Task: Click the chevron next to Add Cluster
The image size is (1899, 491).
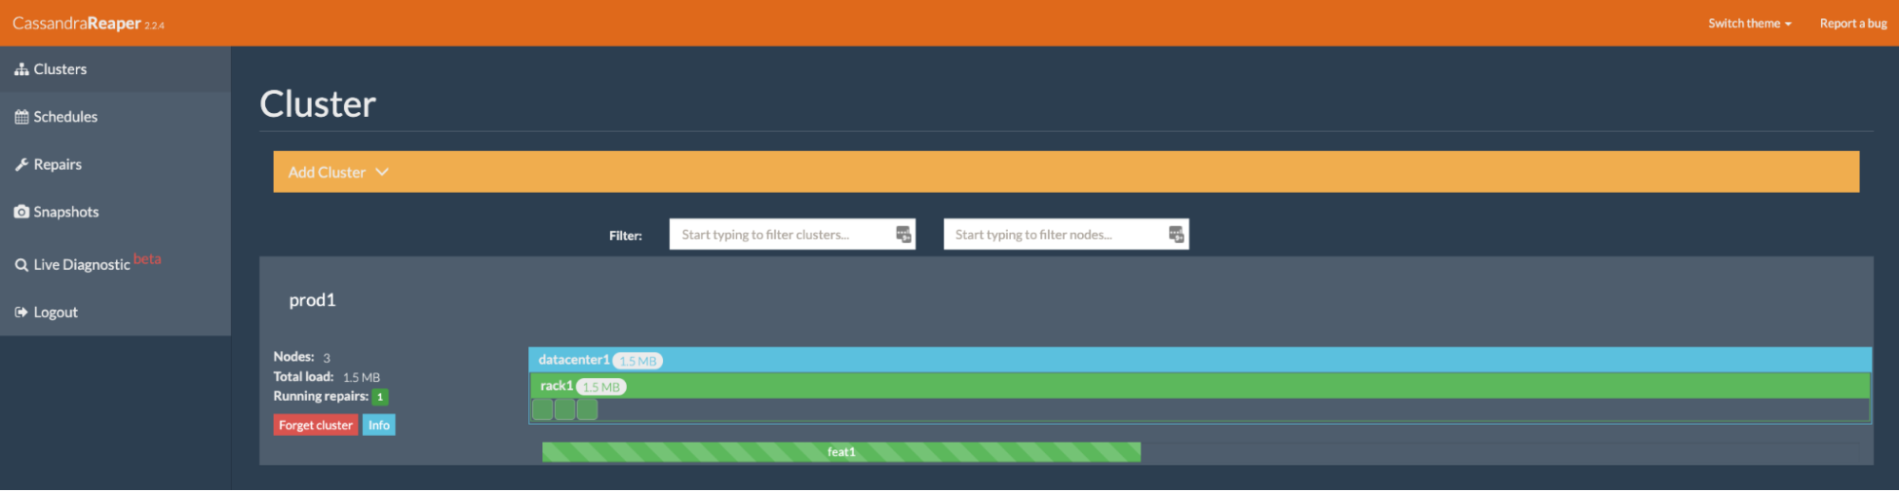Action: coord(382,172)
